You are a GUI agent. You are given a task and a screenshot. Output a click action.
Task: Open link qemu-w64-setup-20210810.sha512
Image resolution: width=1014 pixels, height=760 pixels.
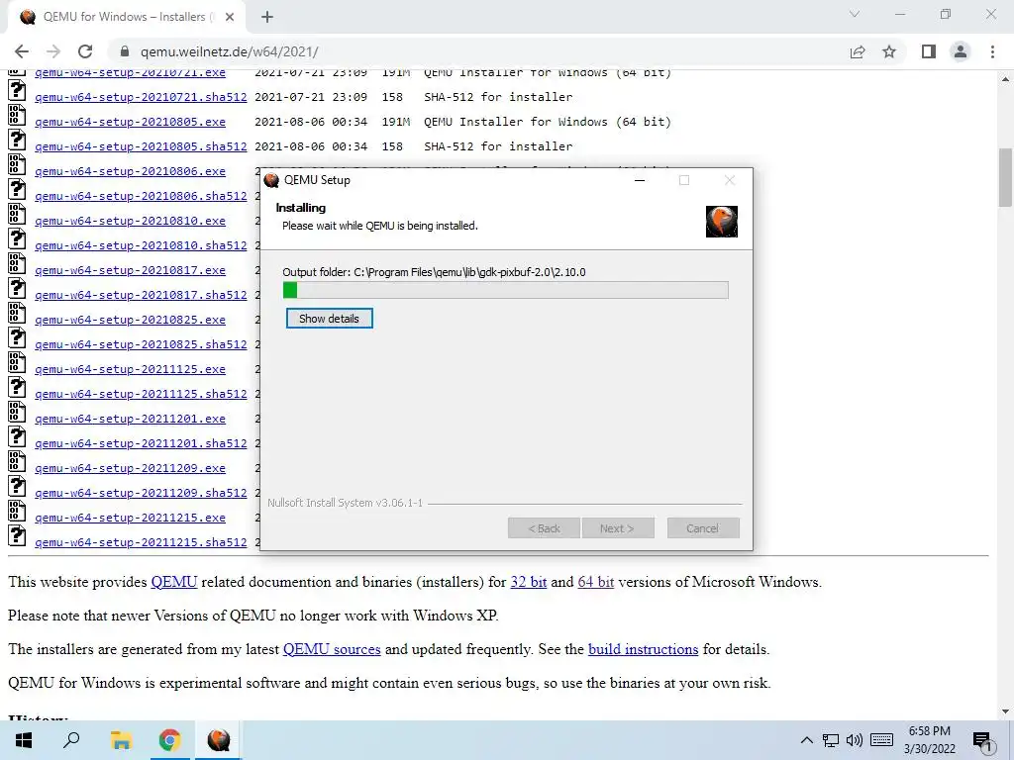tap(141, 245)
